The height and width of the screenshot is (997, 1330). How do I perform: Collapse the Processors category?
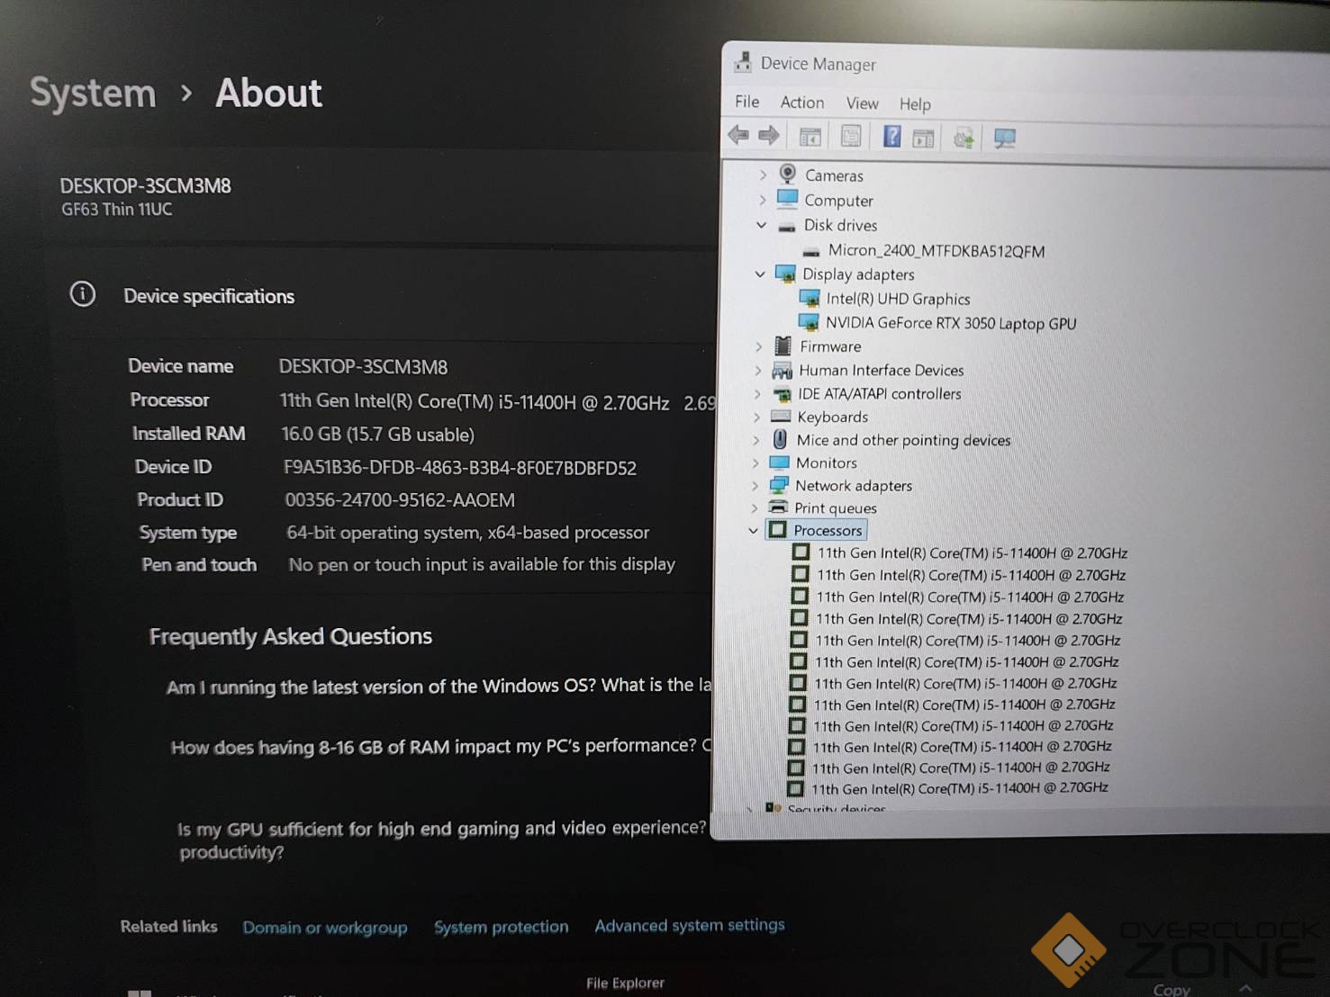point(753,531)
